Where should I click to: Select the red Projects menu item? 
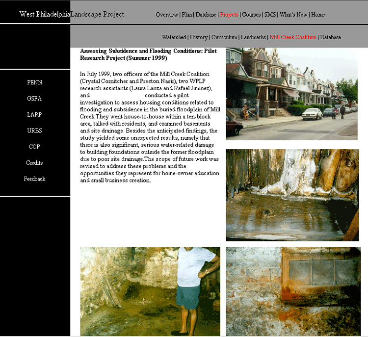coord(229,15)
